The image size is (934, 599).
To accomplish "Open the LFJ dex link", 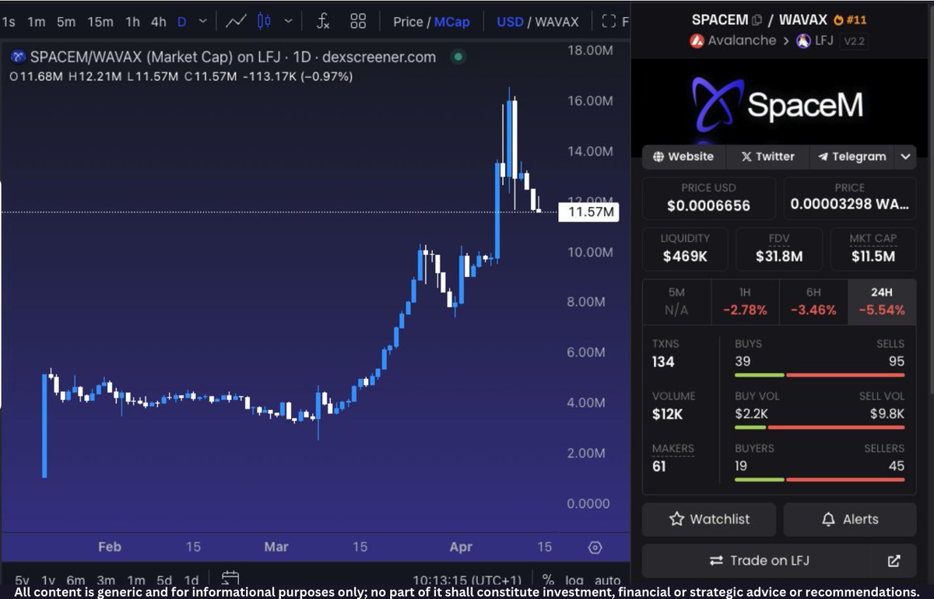I will point(825,40).
